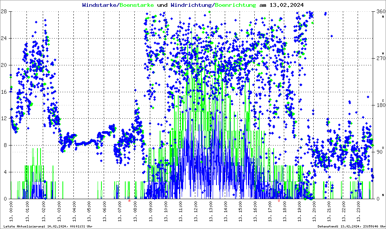Click the date '13.02.2024' in the title
386x229 pixels.
[286, 5]
